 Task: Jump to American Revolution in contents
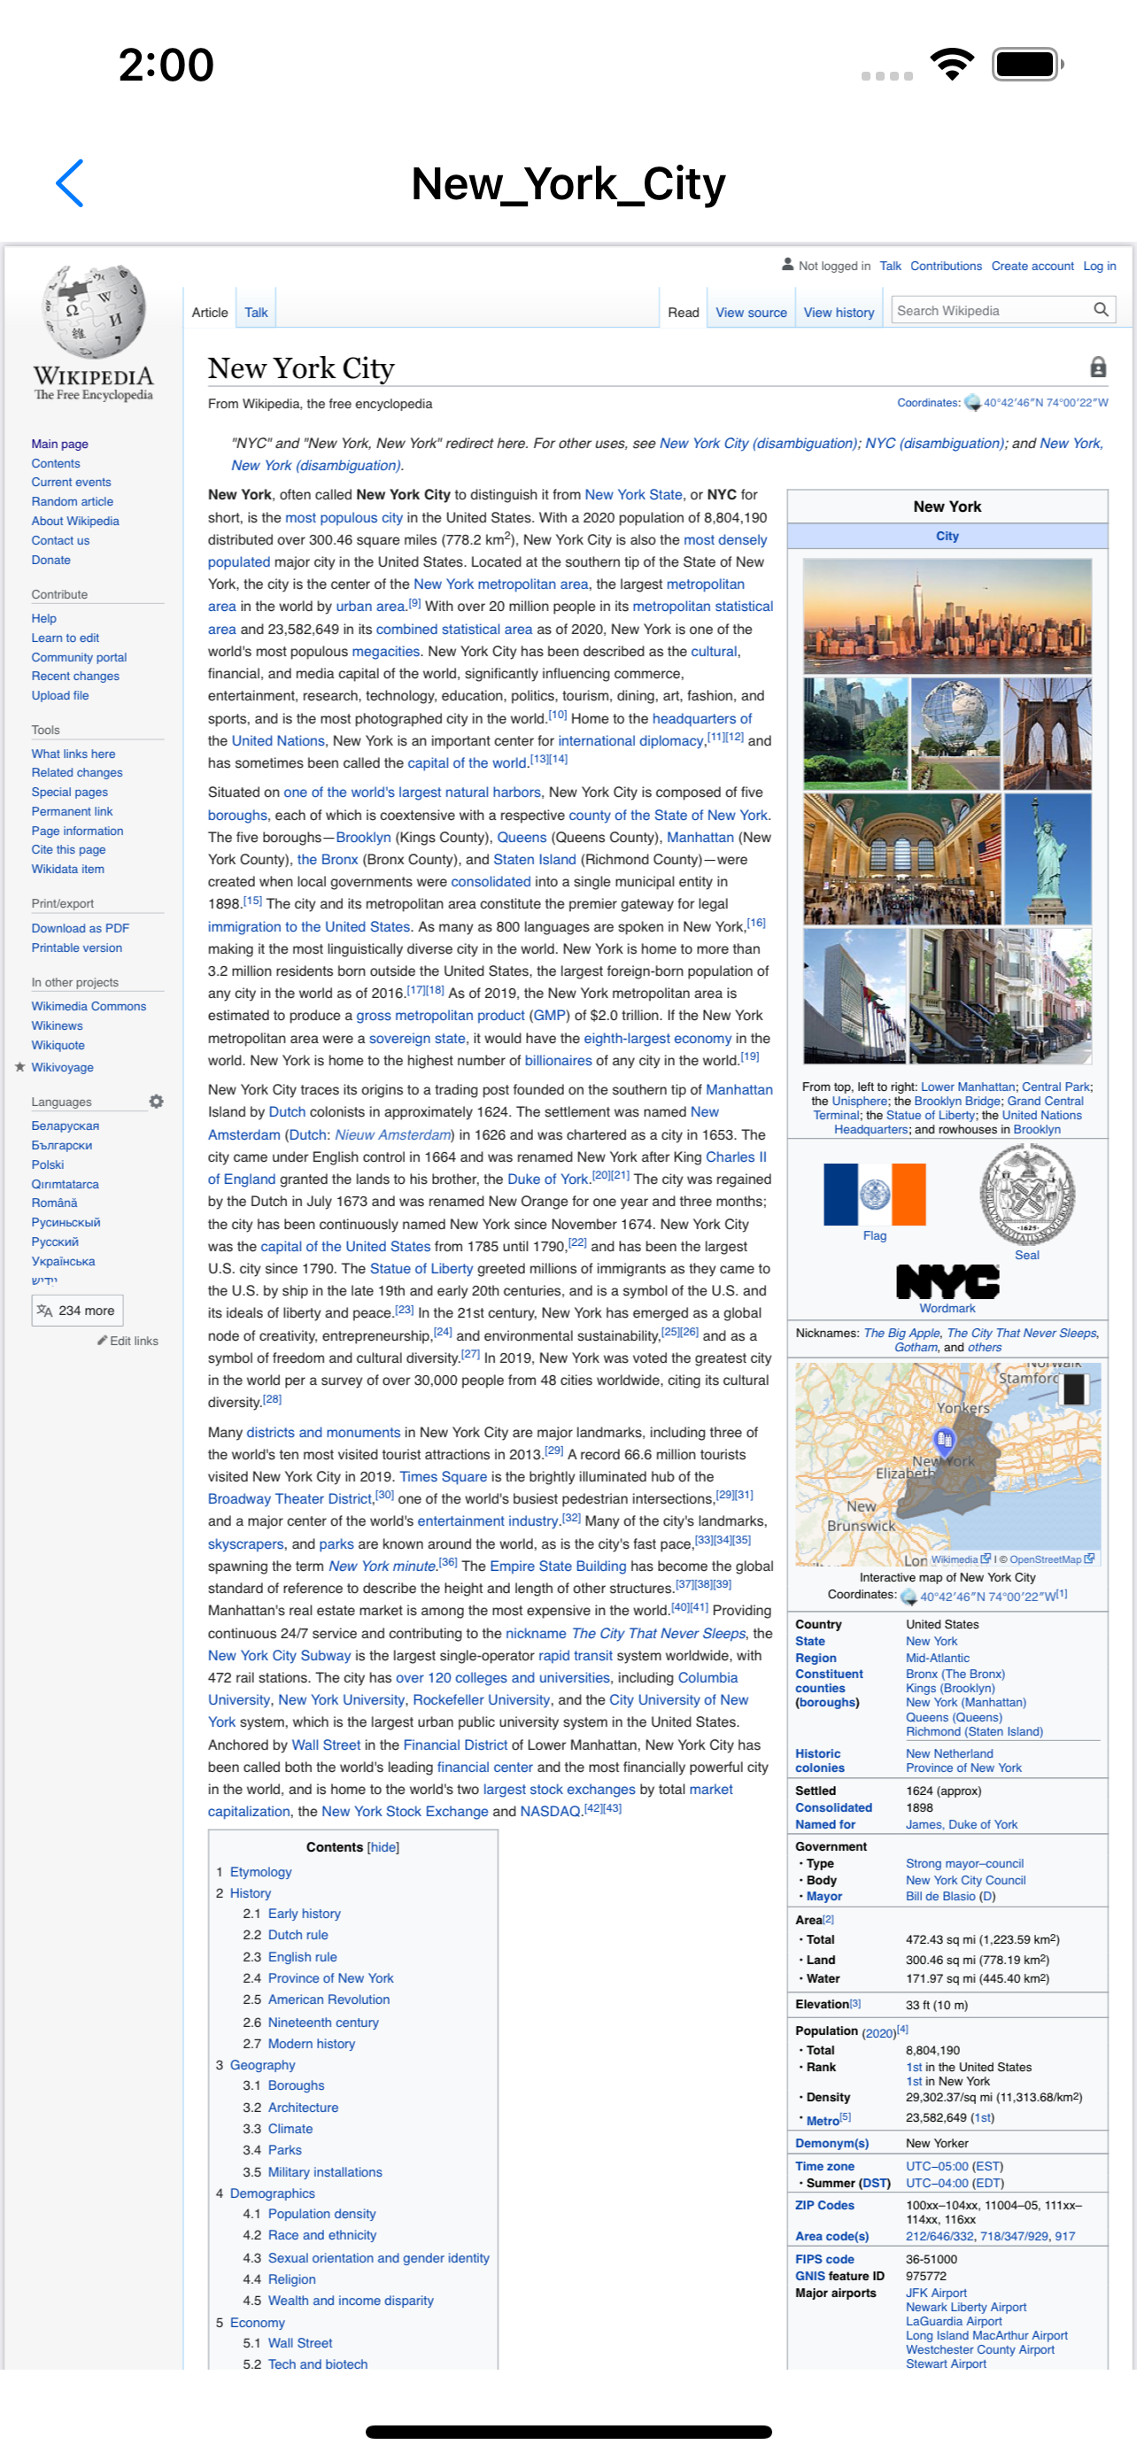tap(329, 1999)
